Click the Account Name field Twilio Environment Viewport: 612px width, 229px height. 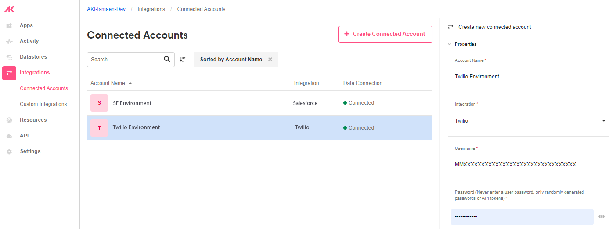pyautogui.click(x=529, y=77)
